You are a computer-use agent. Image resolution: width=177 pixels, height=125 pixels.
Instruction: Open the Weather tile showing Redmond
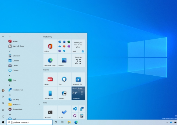[78, 93]
